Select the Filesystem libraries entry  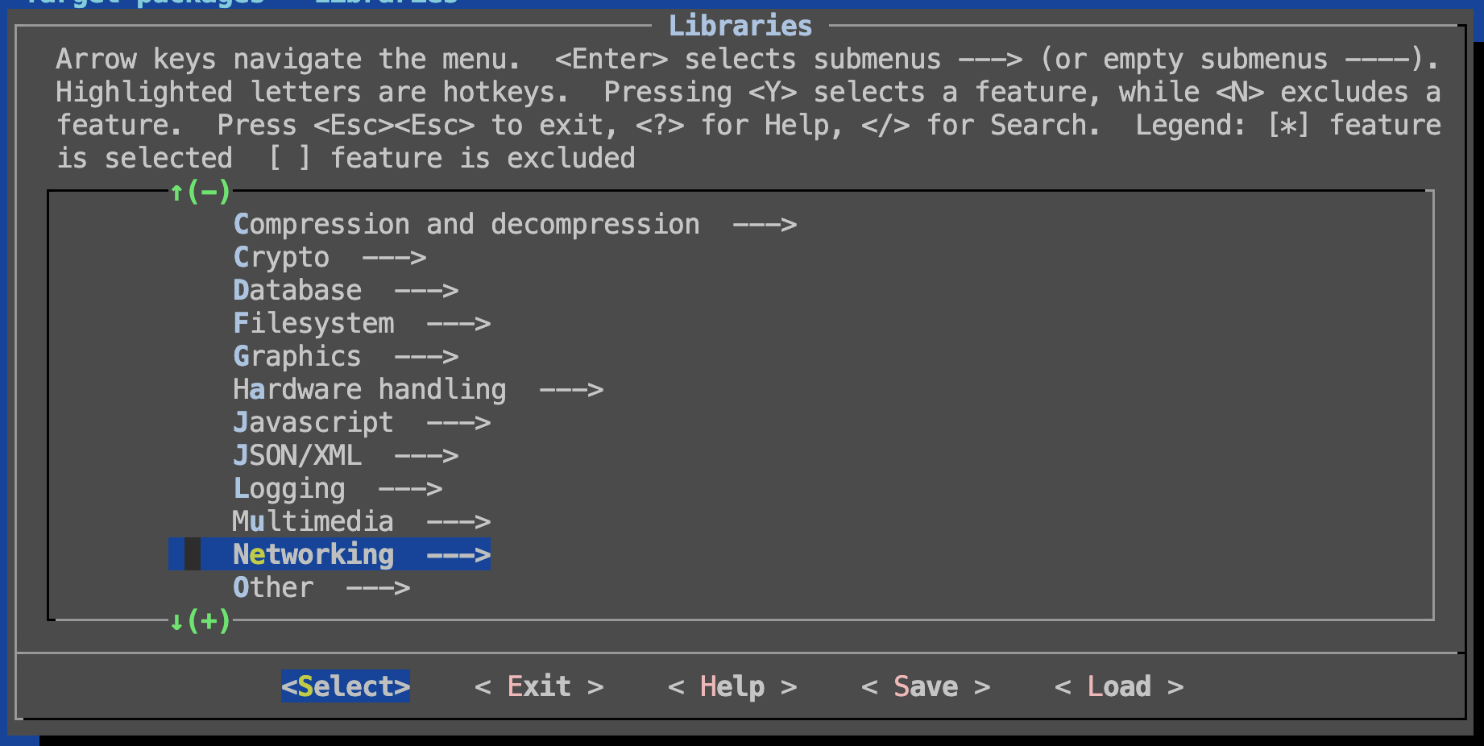click(313, 323)
